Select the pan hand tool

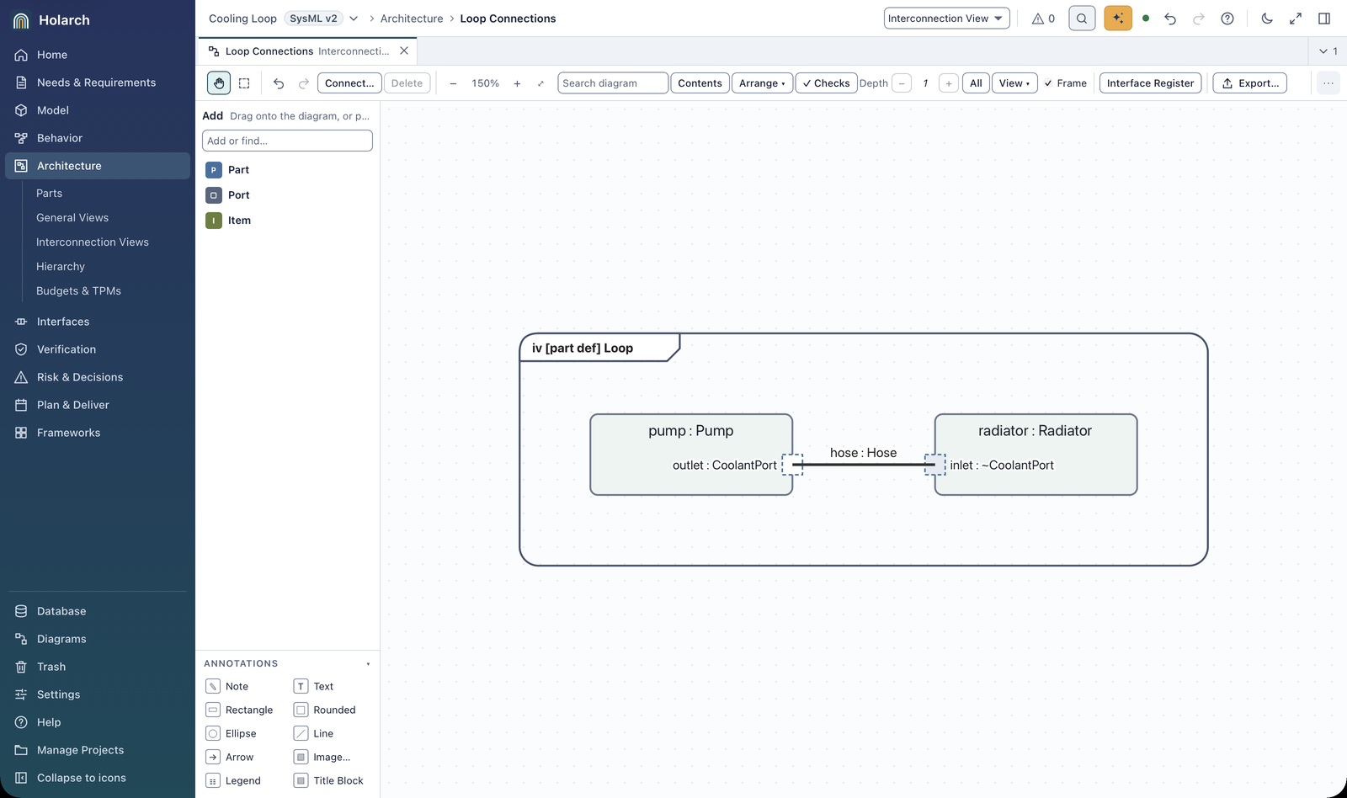219,83
